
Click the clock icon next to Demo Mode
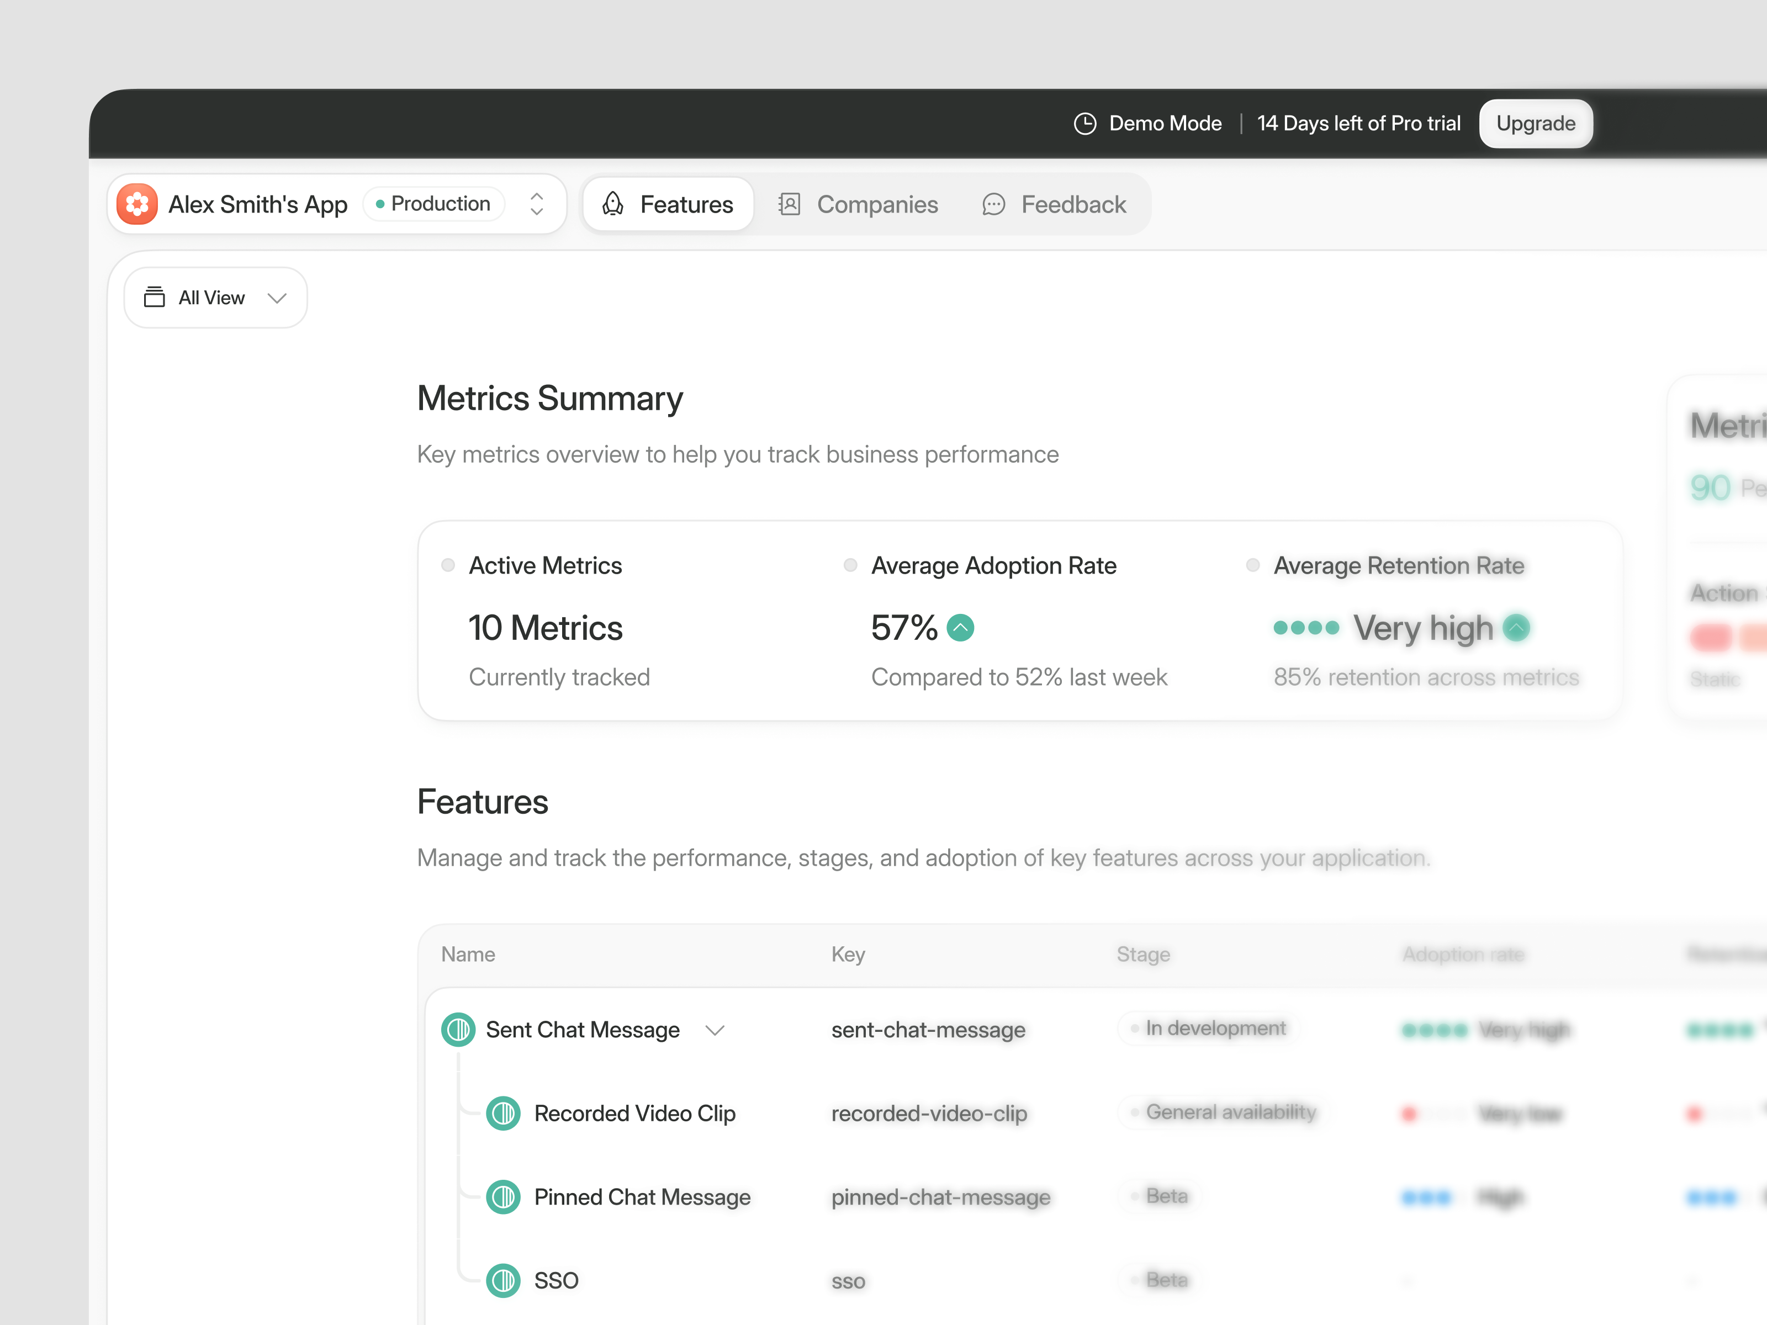tap(1085, 124)
